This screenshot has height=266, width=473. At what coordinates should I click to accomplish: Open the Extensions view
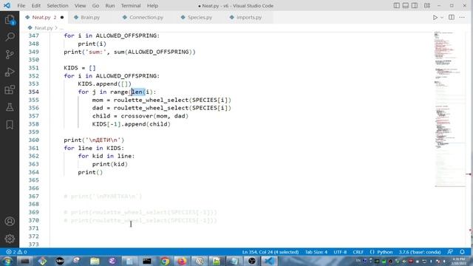pyautogui.click(x=10, y=89)
